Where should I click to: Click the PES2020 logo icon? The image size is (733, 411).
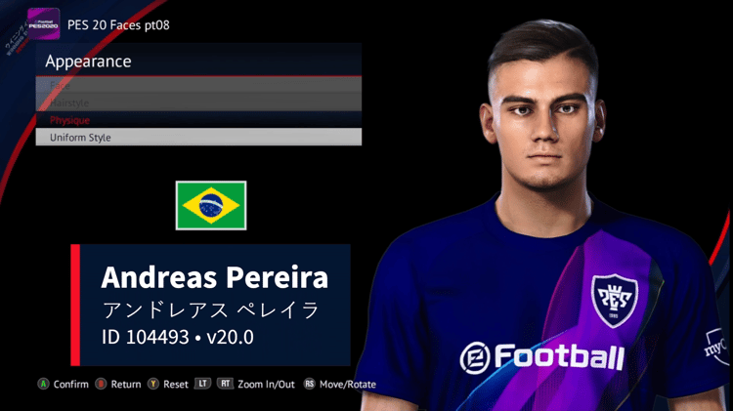point(43,24)
